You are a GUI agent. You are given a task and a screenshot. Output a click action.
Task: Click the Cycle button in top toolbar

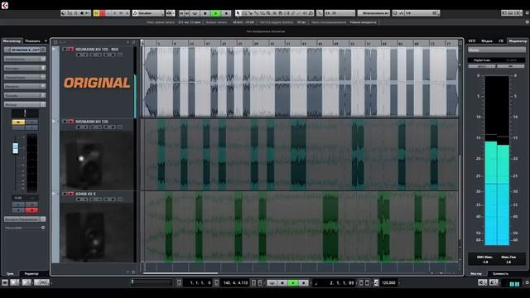click(x=195, y=13)
